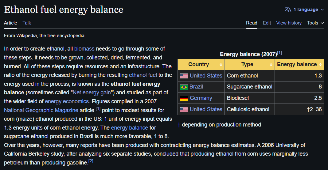Screen dimensions: 328x170
Task: Click the energy balance value 2.5
Action: 318,98
